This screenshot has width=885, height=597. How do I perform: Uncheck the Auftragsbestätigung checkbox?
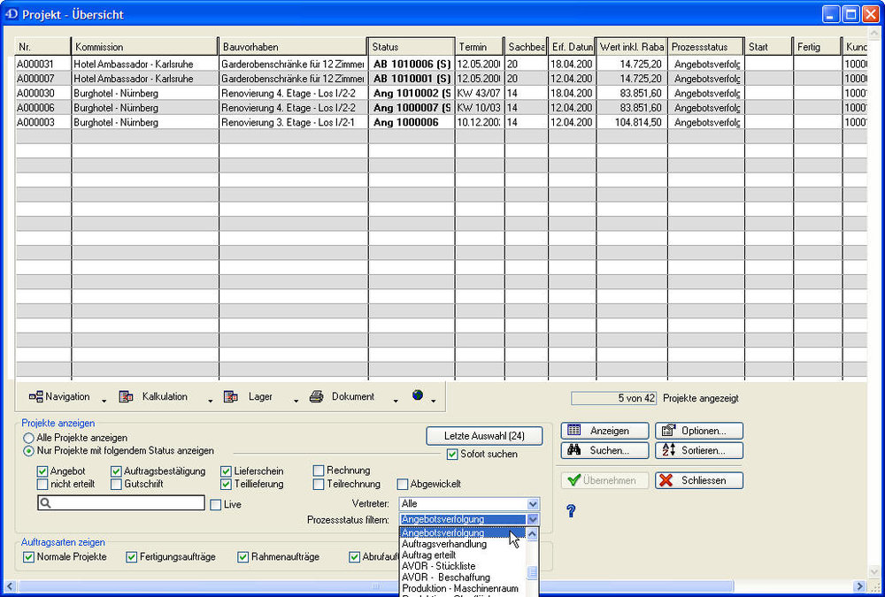pos(116,471)
